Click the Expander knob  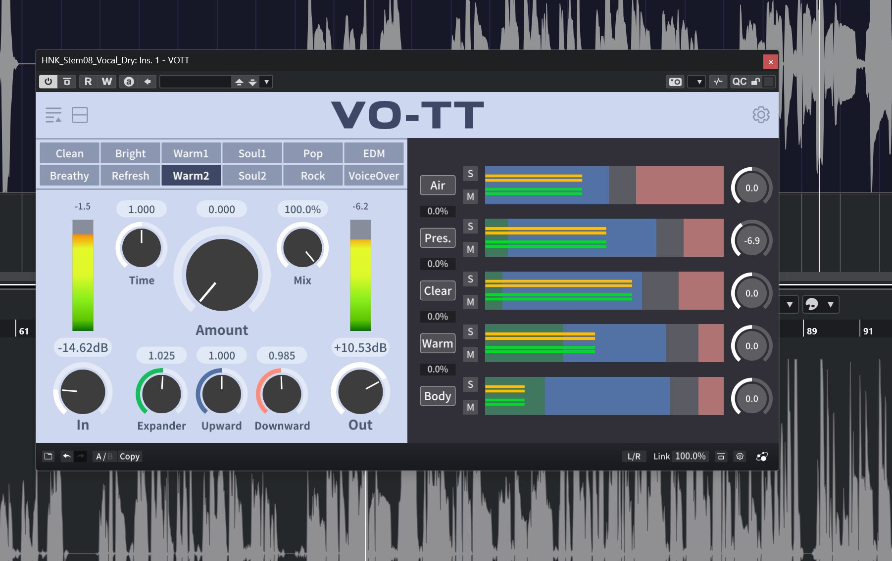pos(161,394)
